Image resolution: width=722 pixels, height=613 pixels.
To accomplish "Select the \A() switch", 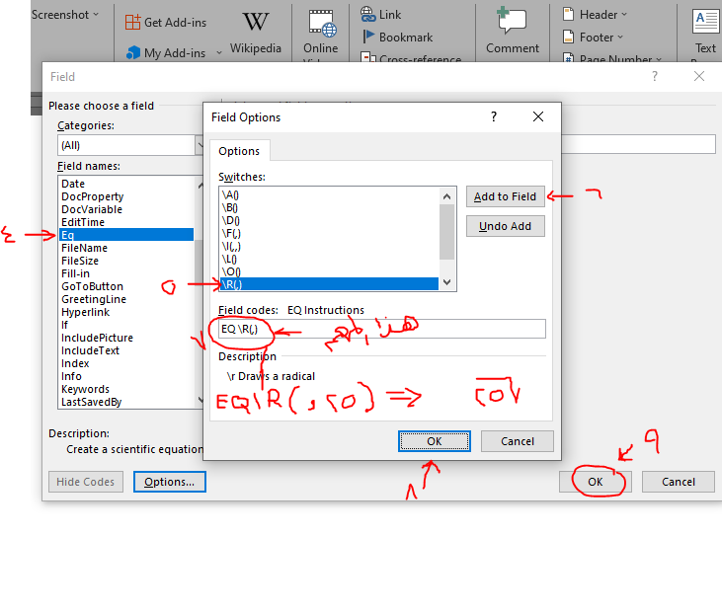I will [x=329, y=194].
